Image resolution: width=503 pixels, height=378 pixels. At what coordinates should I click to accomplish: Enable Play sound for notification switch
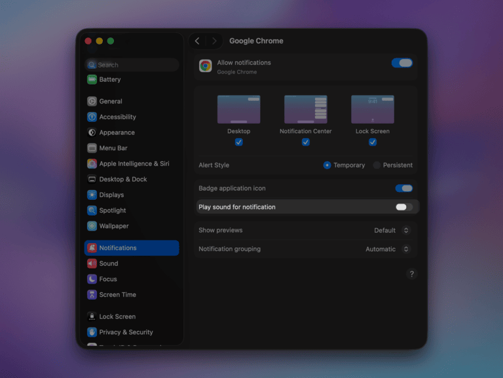tap(404, 207)
